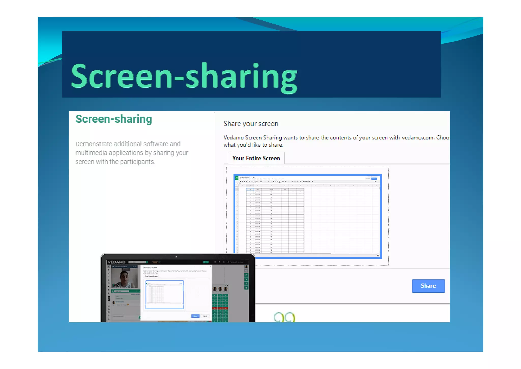Click the first participant avatar above the green grid
The image size is (521, 369).
coord(215,288)
